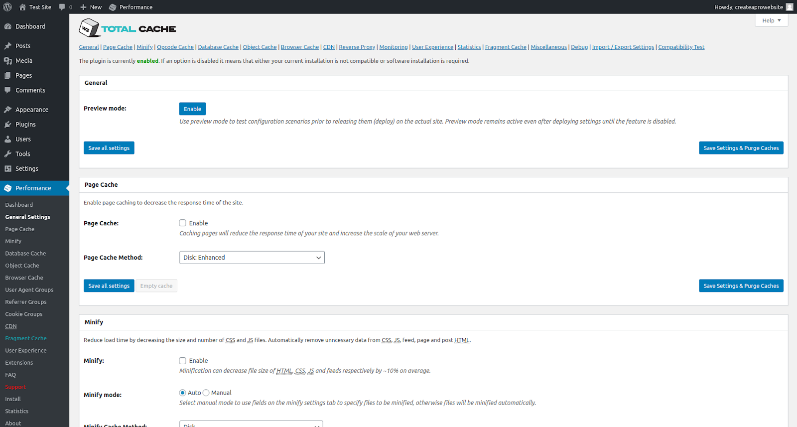This screenshot has width=797, height=427.
Task: Click the Test Site home icon
Action: pos(22,7)
